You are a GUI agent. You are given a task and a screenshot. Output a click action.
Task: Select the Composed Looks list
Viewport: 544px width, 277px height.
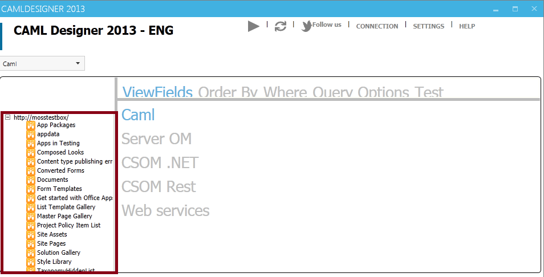60,152
